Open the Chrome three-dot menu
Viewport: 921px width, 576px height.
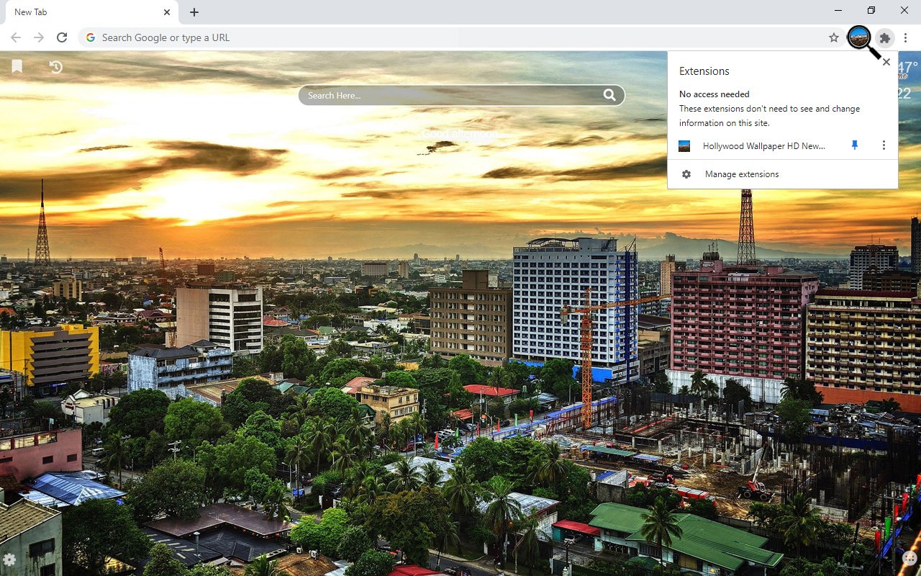pyautogui.click(x=907, y=37)
